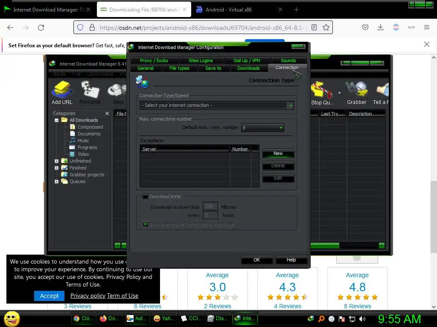The width and height of the screenshot is (437, 327).
Task: Click the Add URL toolbar icon
Action: (62, 92)
